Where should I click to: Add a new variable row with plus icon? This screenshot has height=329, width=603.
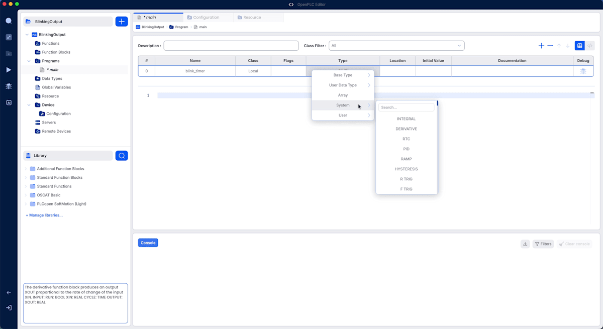click(x=541, y=46)
